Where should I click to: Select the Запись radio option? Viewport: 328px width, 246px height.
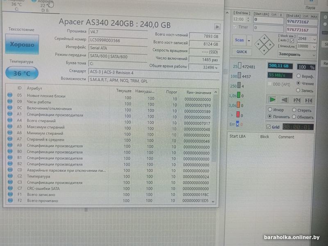pos(298,90)
